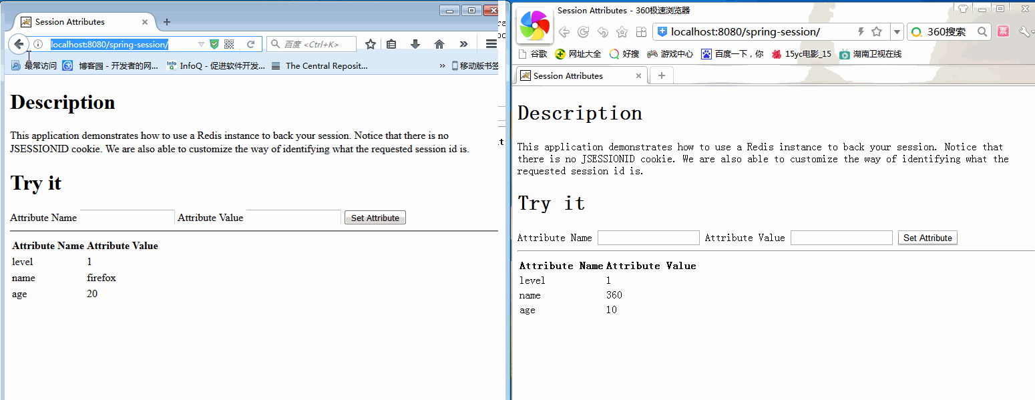Expand Firefox bookmarks bar overflow chevron
Image resolution: width=1035 pixels, height=400 pixels.
(x=442, y=65)
